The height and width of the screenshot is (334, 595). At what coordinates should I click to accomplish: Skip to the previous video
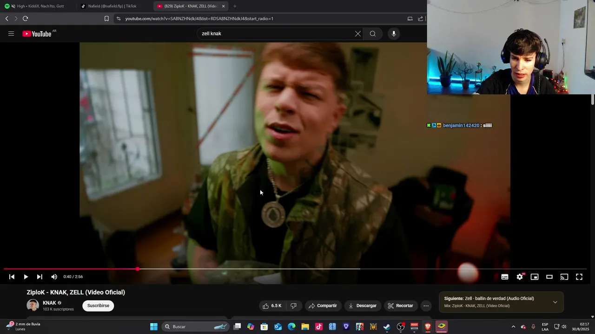click(x=12, y=277)
